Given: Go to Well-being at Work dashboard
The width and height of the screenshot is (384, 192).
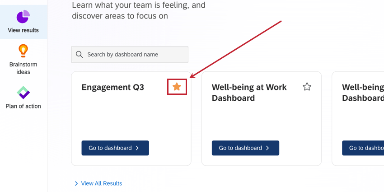Looking at the screenshot, I should pos(245,148).
